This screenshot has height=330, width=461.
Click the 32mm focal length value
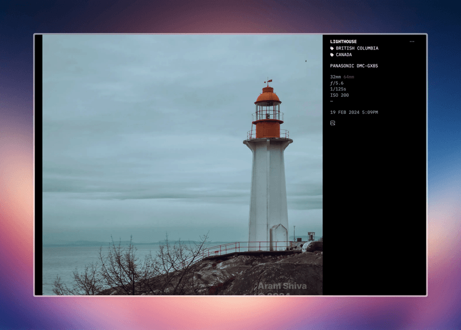(335, 77)
